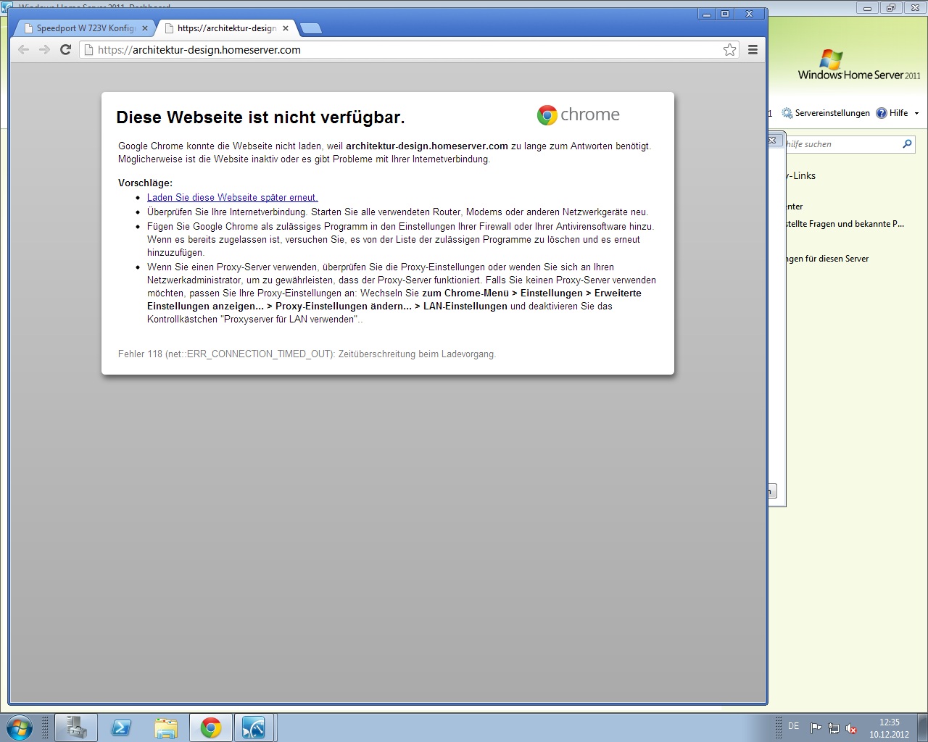Close the Speedport W 723V tab

click(145, 28)
